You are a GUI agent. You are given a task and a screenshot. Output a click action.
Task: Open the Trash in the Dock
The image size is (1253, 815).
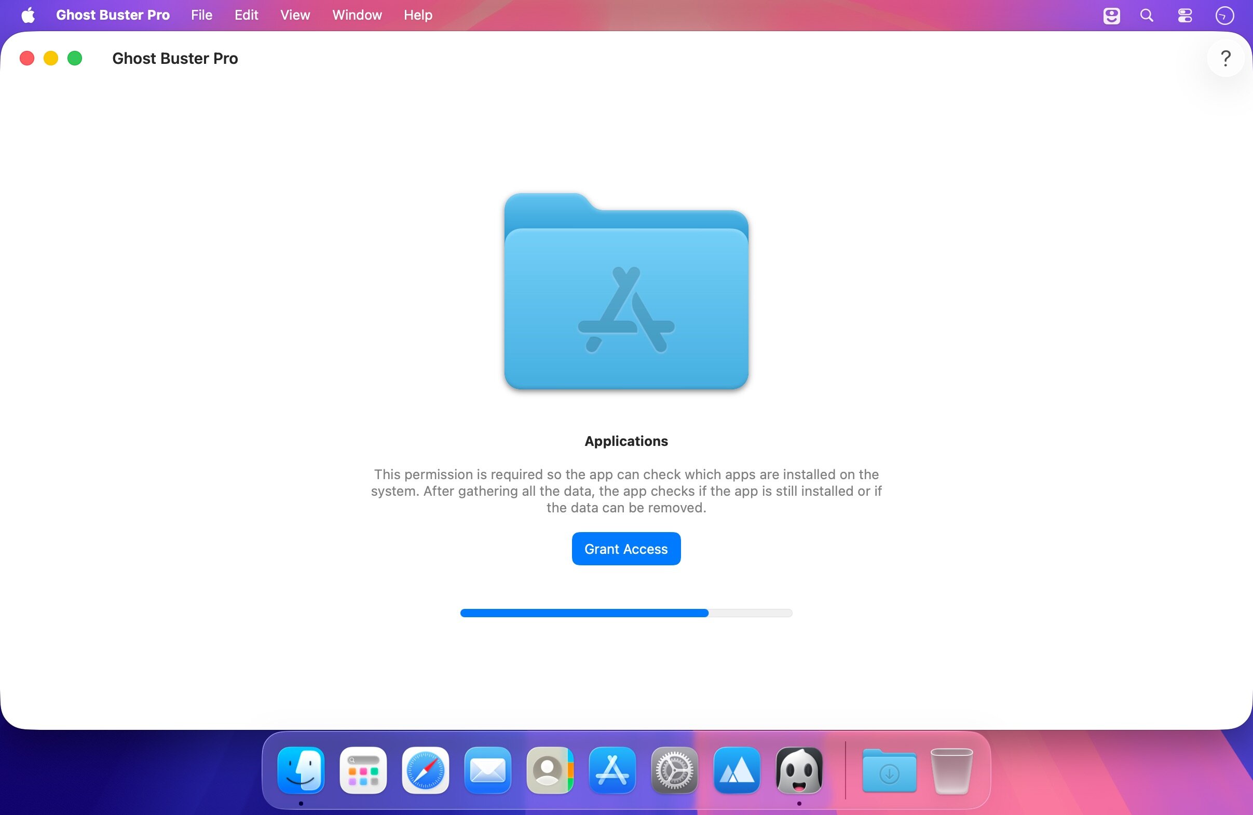coord(951,770)
